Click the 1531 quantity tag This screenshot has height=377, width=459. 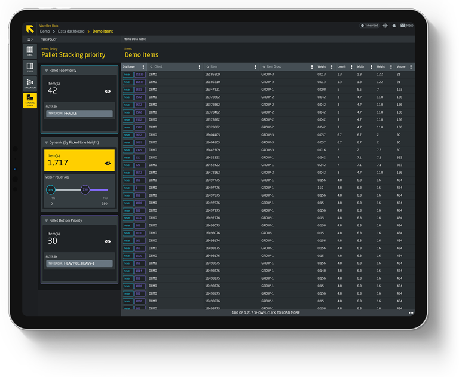coord(140,90)
